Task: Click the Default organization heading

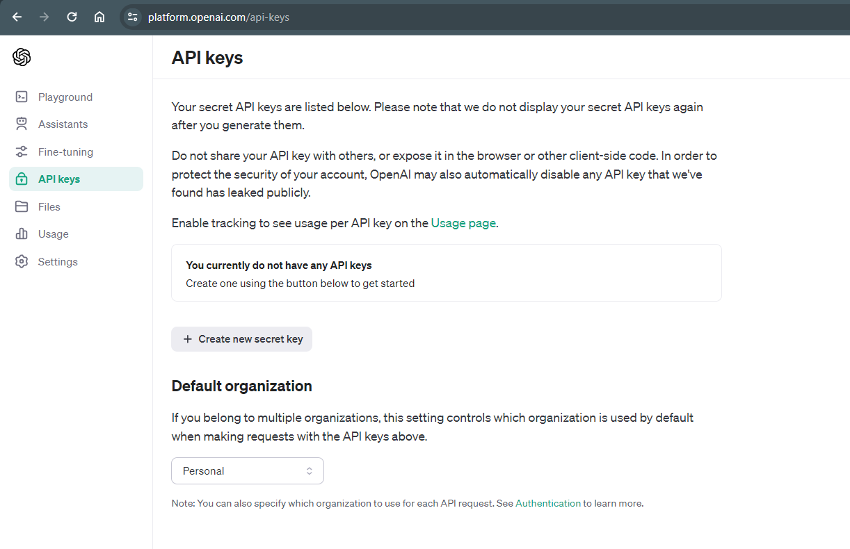Action: point(242,386)
